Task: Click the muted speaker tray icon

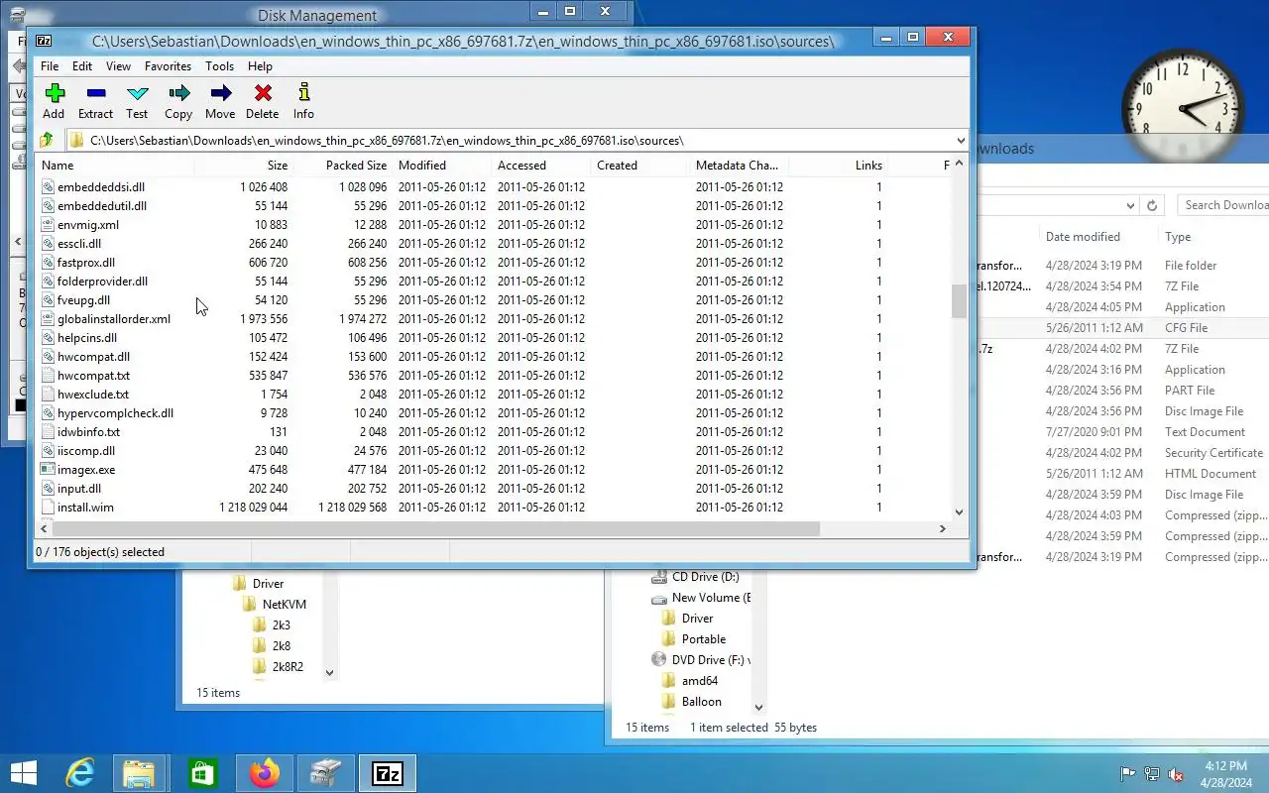Action: 1176,774
